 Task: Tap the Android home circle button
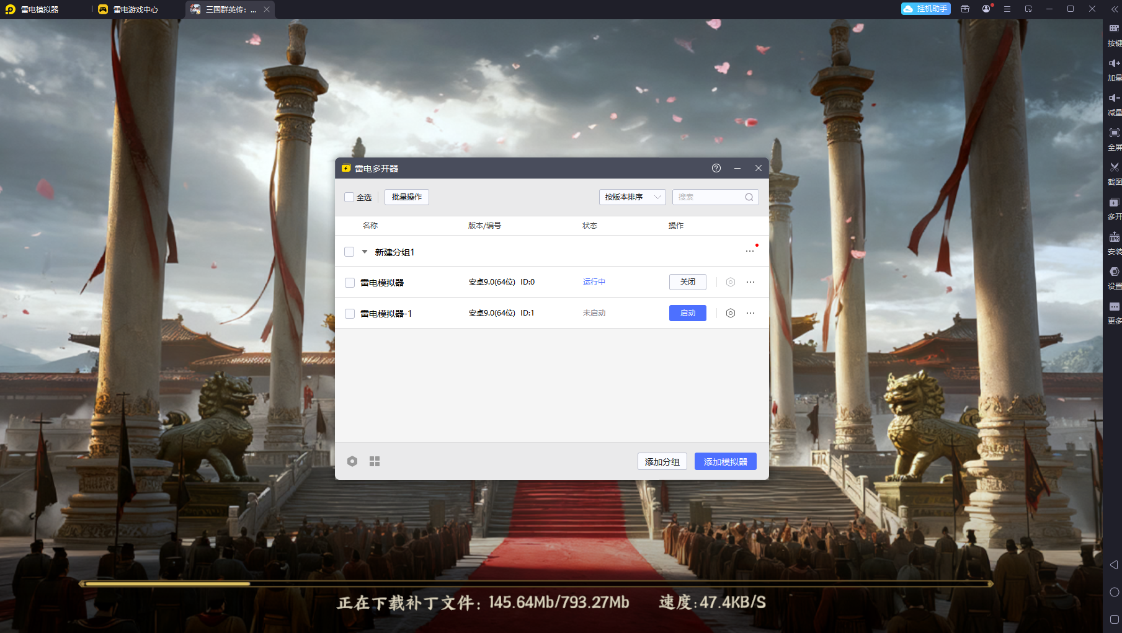(1114, 592)
